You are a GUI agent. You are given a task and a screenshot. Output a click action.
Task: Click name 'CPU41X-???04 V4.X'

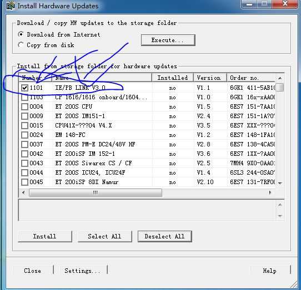[83, 125]
